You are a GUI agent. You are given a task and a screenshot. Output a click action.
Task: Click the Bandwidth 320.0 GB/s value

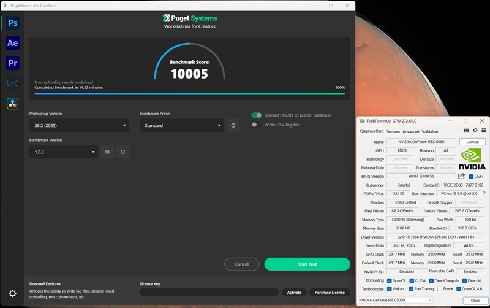(467, 228)
